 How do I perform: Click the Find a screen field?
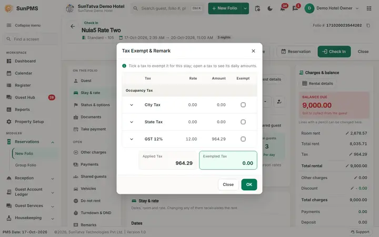[31, 39]
